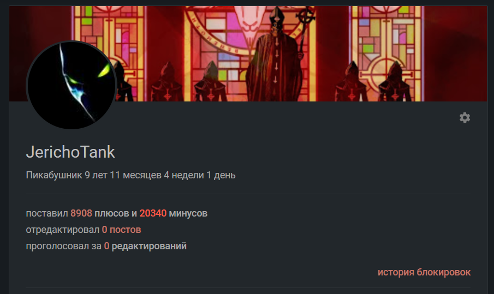
Task: Click the hooded figure left of the pope
Action: coord(211,82)
